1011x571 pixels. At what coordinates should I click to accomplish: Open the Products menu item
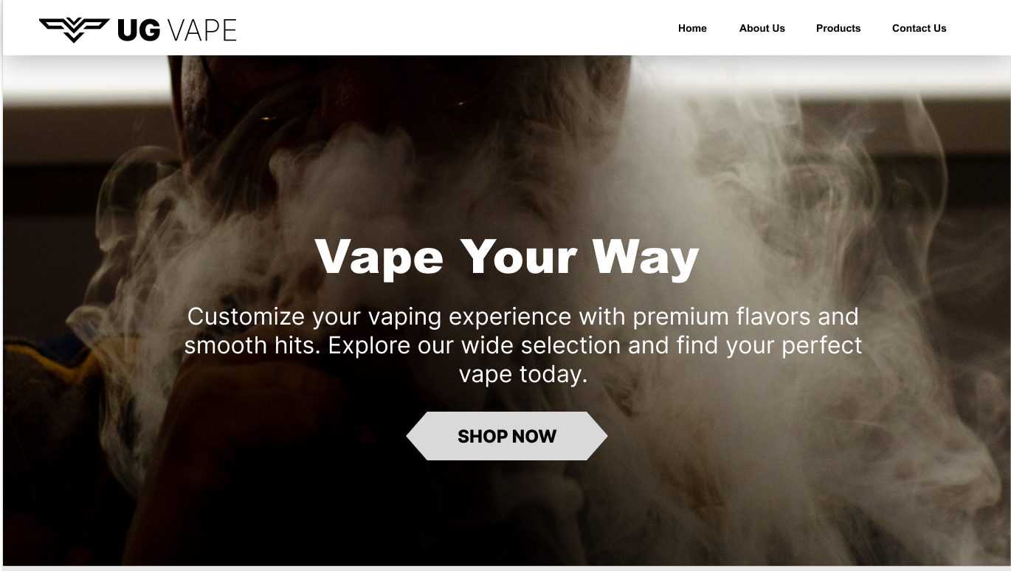(838, 28)
